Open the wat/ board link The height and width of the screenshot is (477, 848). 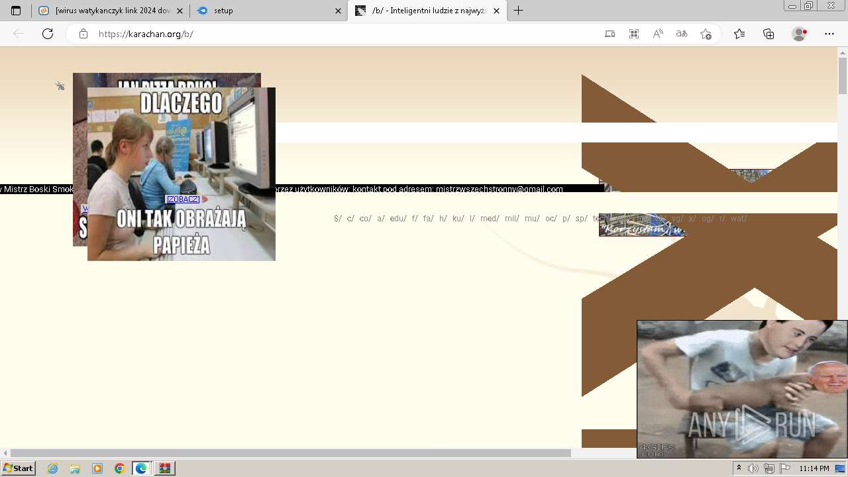pos(739,219)
